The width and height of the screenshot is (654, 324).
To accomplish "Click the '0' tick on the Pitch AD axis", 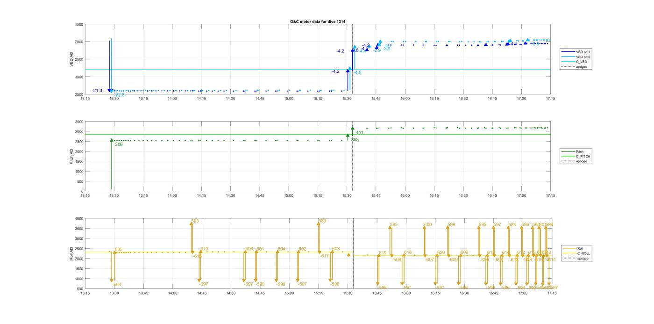I will click(x=82, y=191).
